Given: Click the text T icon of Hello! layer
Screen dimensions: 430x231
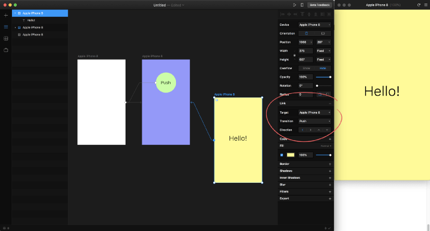Looking at the screenshot, I should pos(23,20).
